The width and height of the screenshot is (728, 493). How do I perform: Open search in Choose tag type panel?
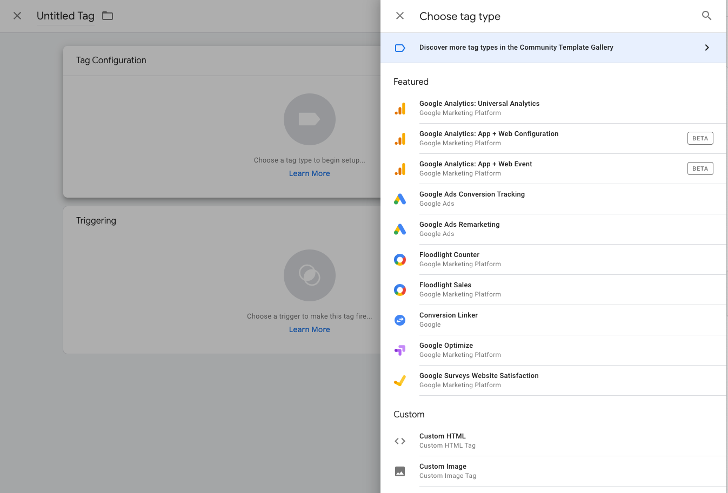click(x=706, y=16)
